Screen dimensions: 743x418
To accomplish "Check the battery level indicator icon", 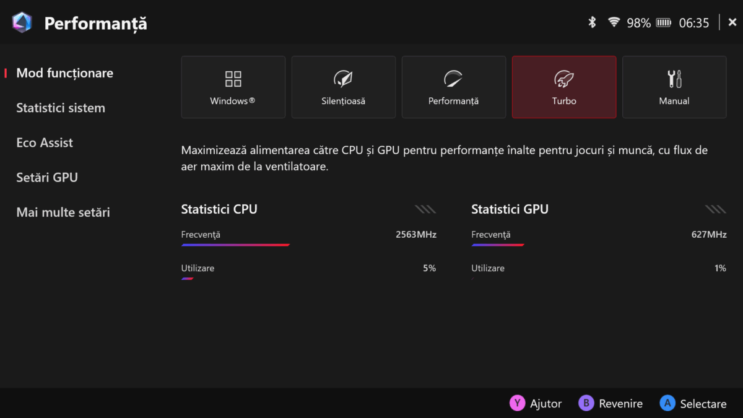I will (664, 23).
